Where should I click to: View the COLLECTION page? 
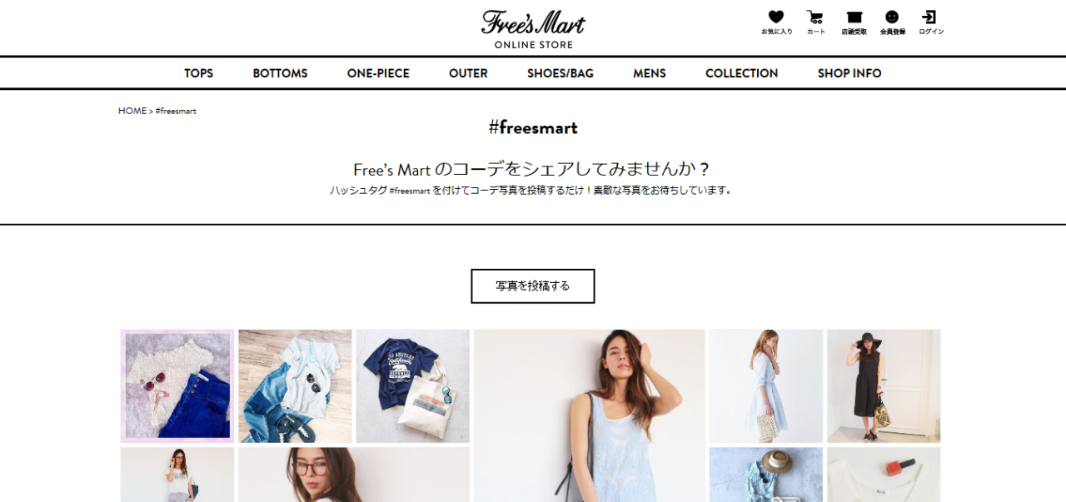741,73
